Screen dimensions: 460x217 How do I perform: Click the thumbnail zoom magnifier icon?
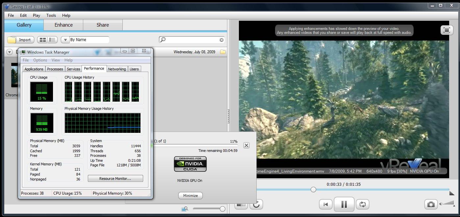[x=185, y=209]
